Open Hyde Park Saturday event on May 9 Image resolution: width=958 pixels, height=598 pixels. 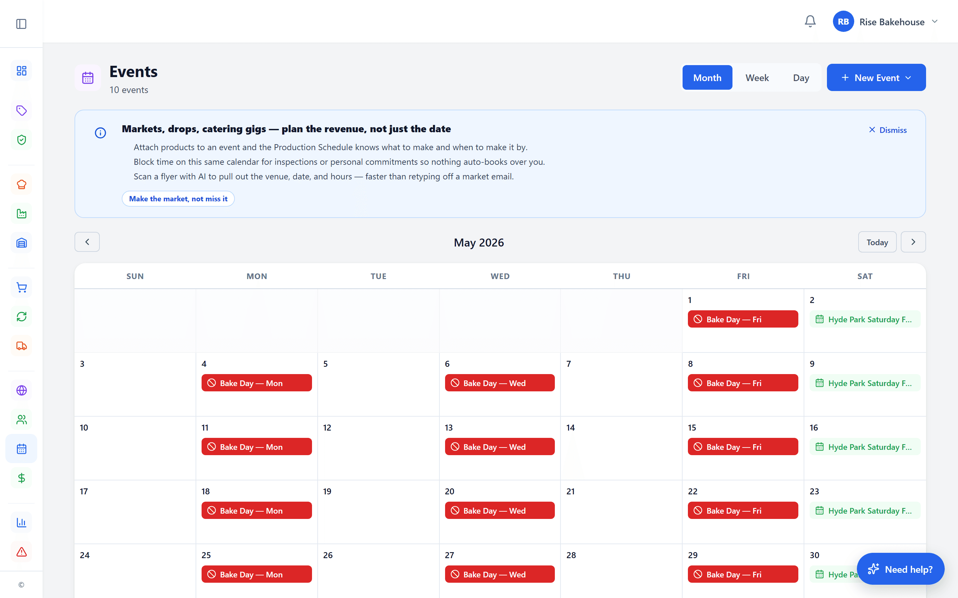(x=865, y=383)
